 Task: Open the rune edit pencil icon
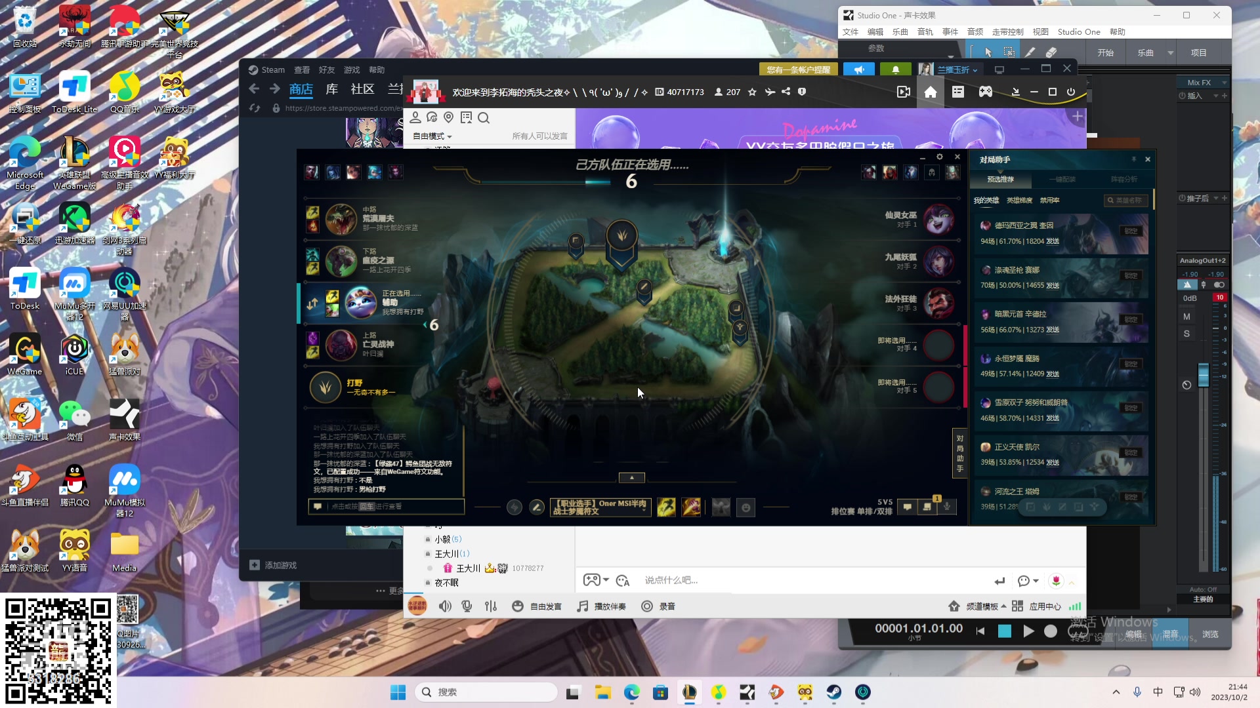point(537,507)
